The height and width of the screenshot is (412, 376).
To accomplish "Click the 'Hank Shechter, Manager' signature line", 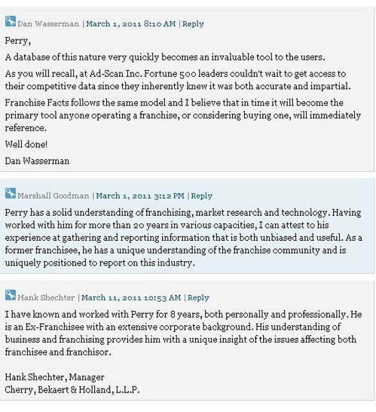I will click(x=54, y=377).
